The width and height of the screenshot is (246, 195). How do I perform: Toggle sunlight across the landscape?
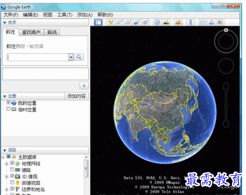pyautogui.click(x=166, y=22)
